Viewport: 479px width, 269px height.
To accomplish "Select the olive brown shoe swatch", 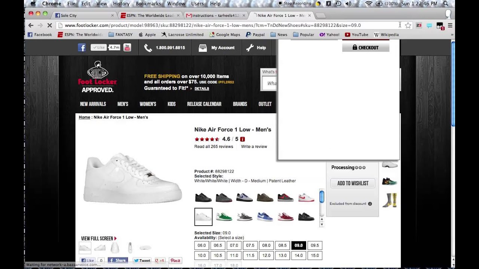I will (x=265, y=197).
